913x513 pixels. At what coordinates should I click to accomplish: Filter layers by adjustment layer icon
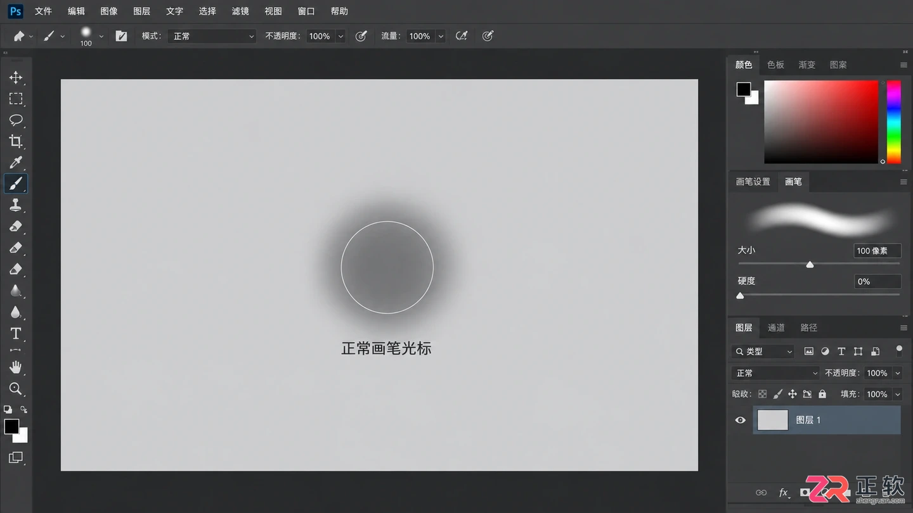[x=826, y=351]
